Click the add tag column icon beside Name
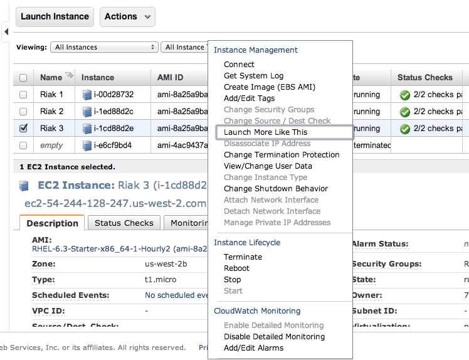The height and width of the screenshot is (360, 469). 69,76
